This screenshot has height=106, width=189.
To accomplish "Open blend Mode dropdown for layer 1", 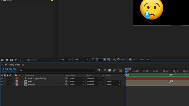I will (x=94, y=78).
